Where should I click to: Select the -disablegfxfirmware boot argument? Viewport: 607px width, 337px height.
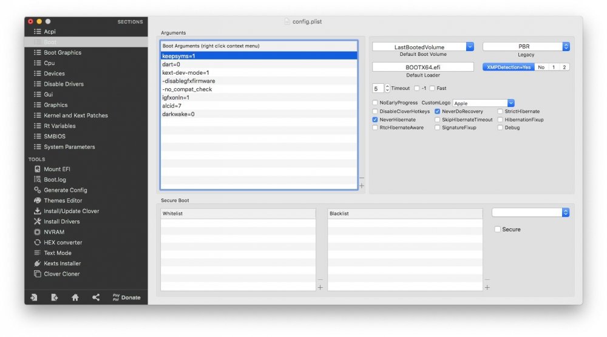coord(259,81)
